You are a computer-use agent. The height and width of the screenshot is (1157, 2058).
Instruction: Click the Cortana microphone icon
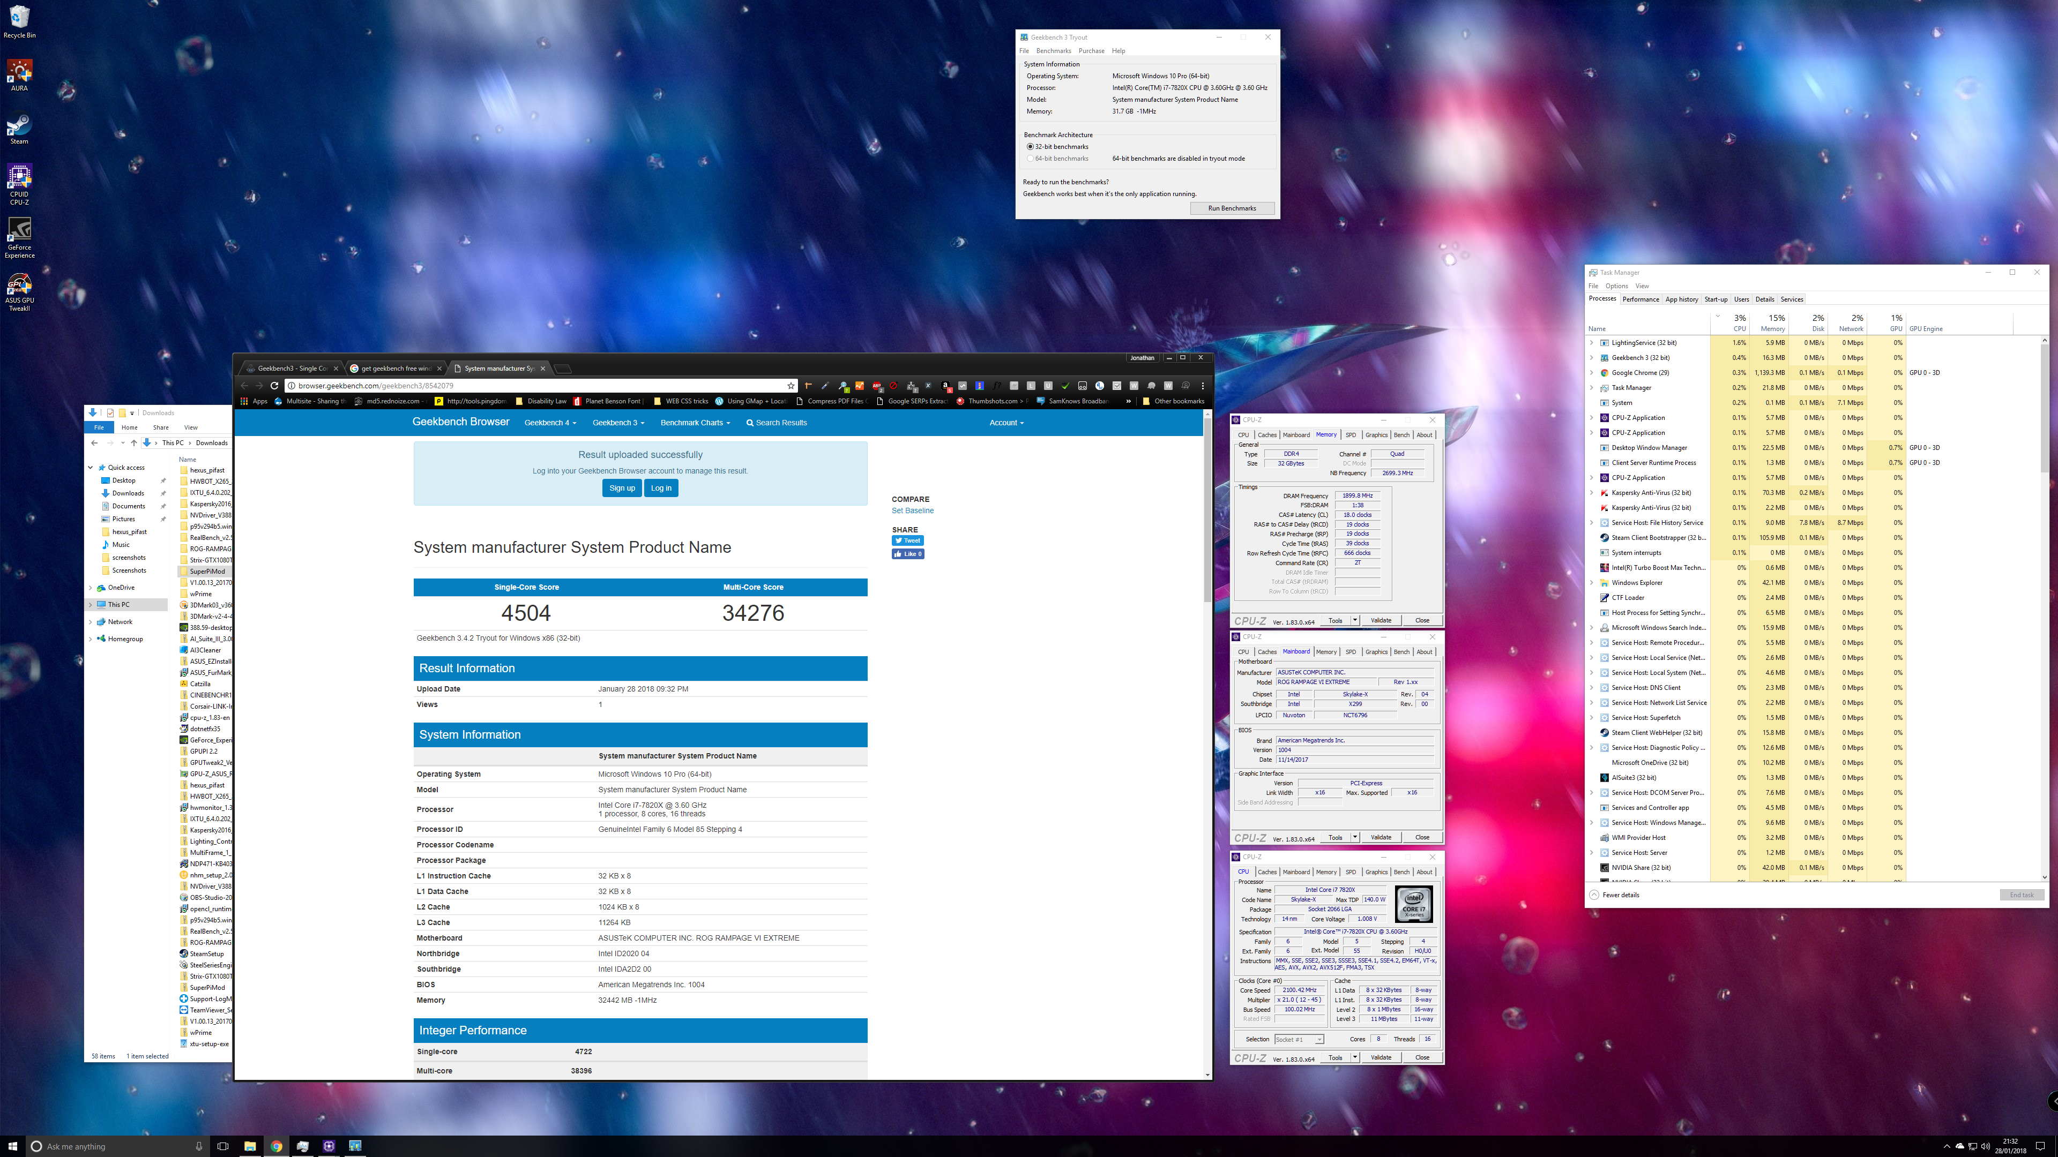[199, 1146]
